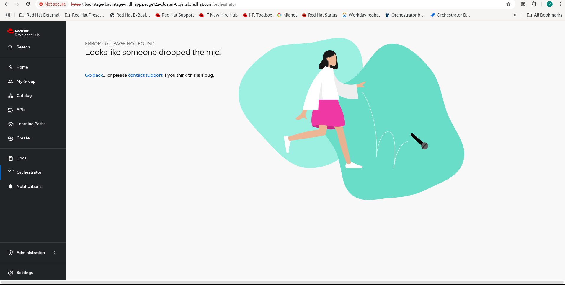The image size is (565, 285).
Task: Open Create... in the sidebar
Action: click(33, 138)
